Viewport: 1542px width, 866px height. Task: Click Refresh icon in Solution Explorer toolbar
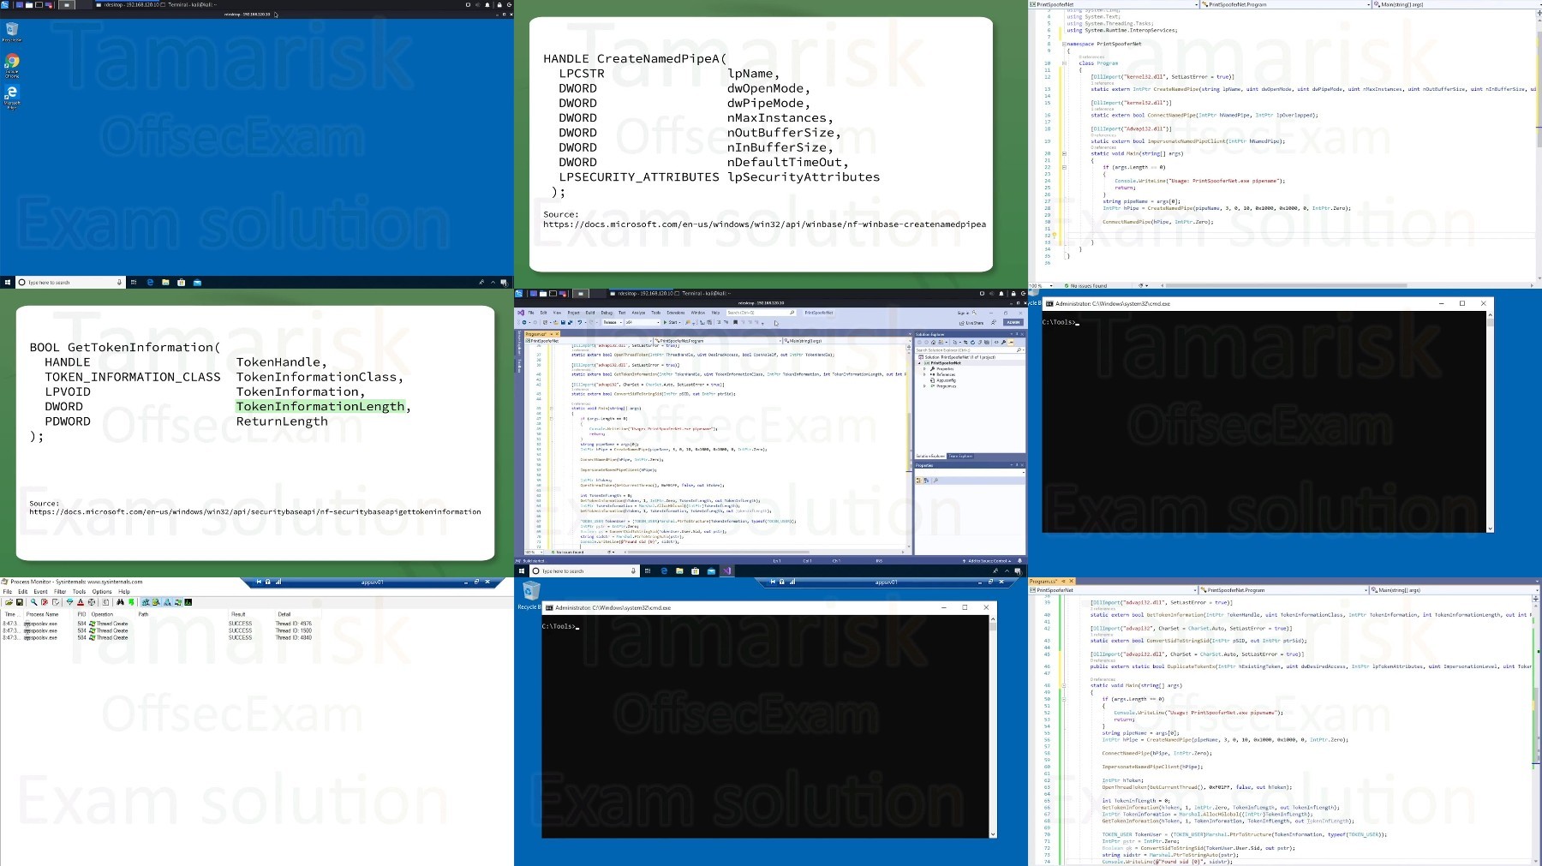[972, 343]
